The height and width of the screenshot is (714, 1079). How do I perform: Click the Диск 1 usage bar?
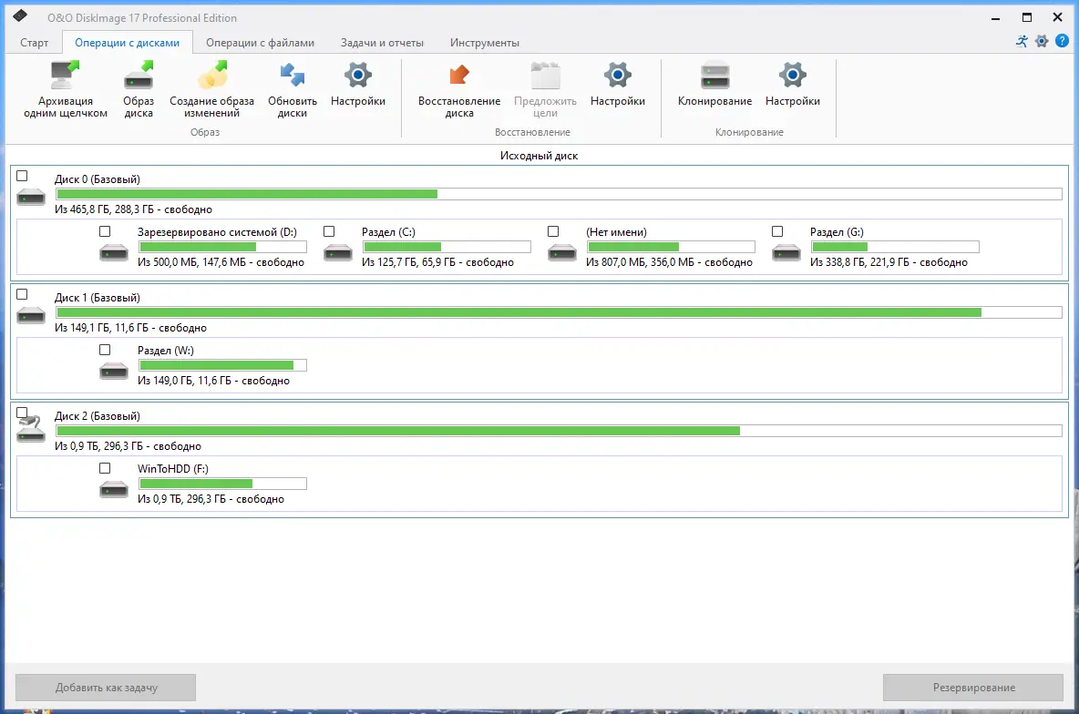(x=559, y=312)
